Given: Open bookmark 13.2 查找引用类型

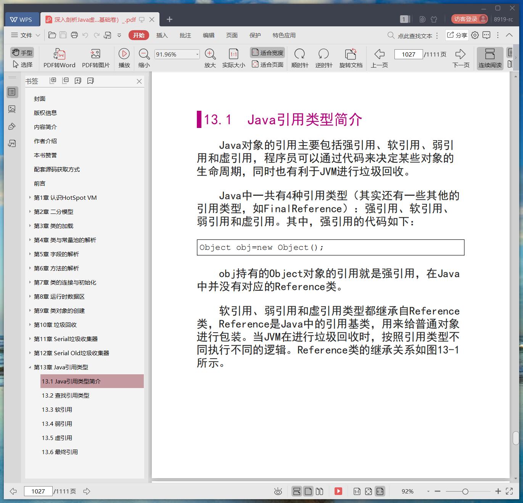Looking at the screenshot, I should 66,395.
